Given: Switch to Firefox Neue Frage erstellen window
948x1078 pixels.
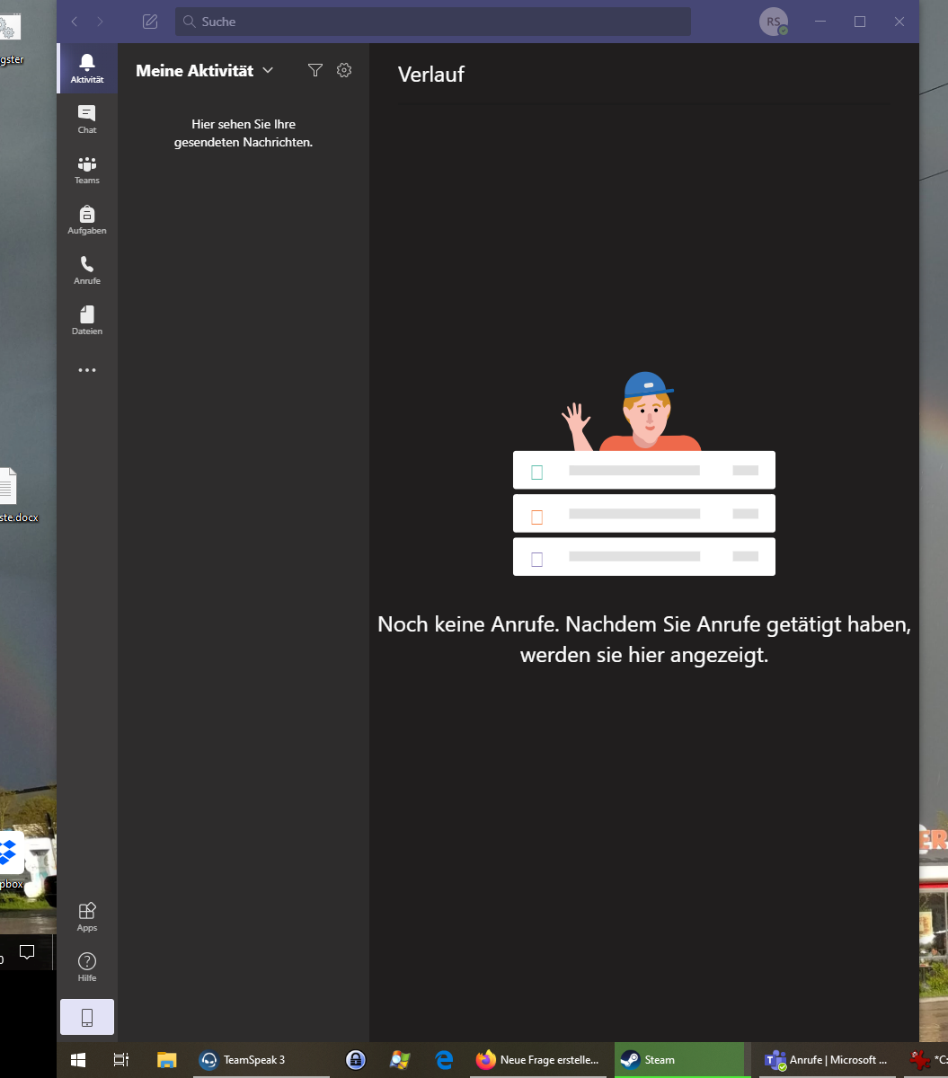Looking at the screenshot, I should (539, 1060).
